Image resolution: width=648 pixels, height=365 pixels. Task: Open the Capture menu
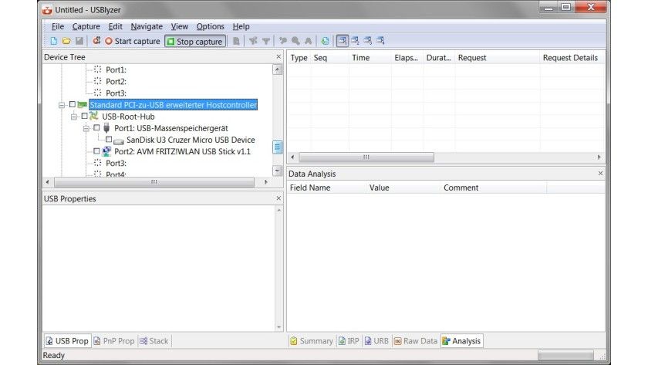pyautogui.click(x=86, y=26)
